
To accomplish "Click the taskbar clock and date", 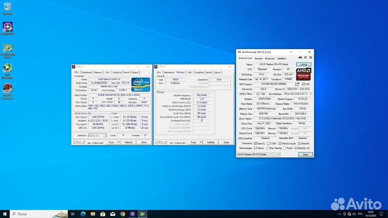I will (x=370, y=214).
